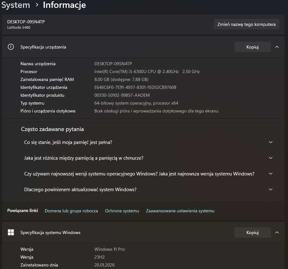Select version value 23H2
Image resolution: width=288 pixels, height=269 pixels.
[99, 257]
